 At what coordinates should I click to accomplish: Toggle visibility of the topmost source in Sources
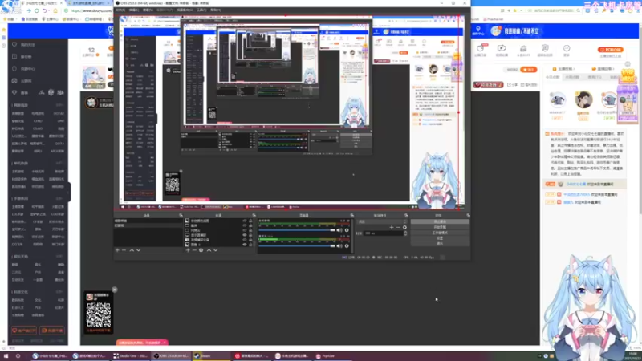pyautogui.click(x=245, y=221)
